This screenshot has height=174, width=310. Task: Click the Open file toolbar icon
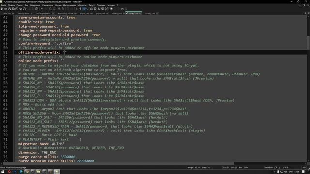6,9
